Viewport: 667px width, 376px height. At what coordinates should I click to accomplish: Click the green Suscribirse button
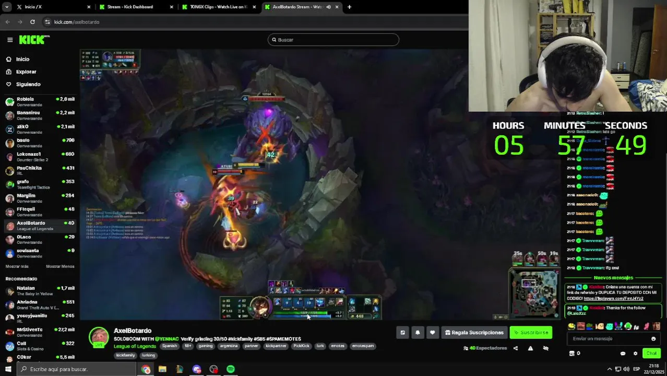[531, 333]
